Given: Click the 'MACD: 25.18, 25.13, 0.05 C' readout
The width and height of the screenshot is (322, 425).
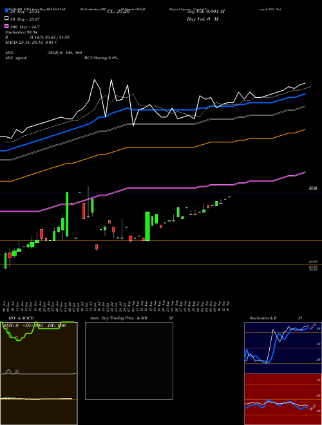Looking at the screenshot, I should coord(31,42).
